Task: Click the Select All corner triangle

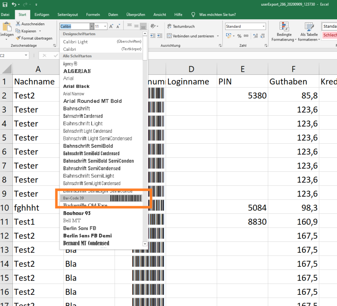Action: (7, 69)
